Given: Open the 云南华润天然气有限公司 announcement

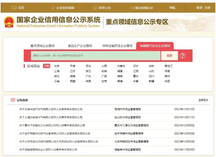Looking at the screenshot, I should pyautogui.click(x=51, y=109).
